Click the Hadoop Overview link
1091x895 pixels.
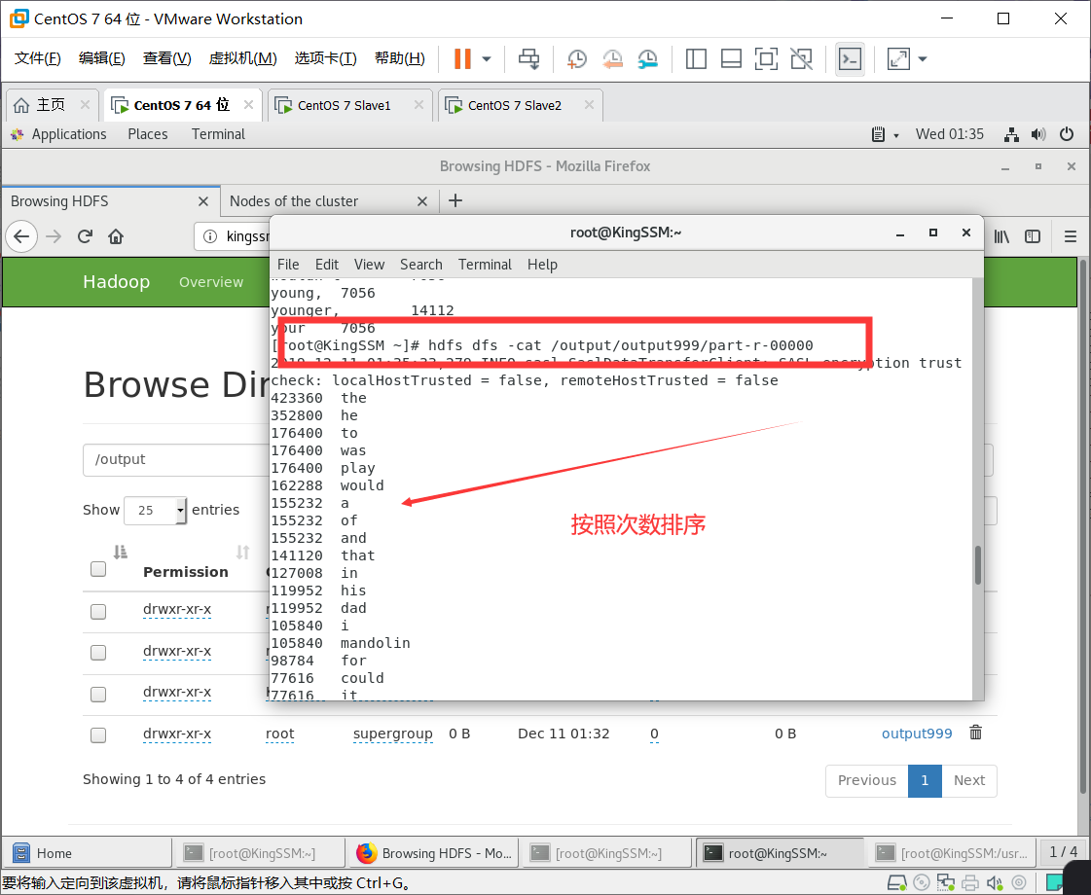click(211, 282)
